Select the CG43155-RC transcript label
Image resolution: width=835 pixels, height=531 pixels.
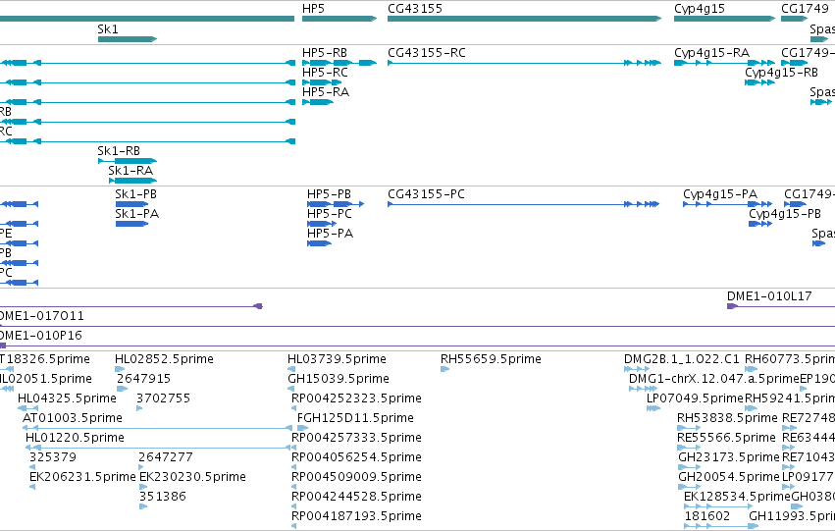tap(427, 53)
